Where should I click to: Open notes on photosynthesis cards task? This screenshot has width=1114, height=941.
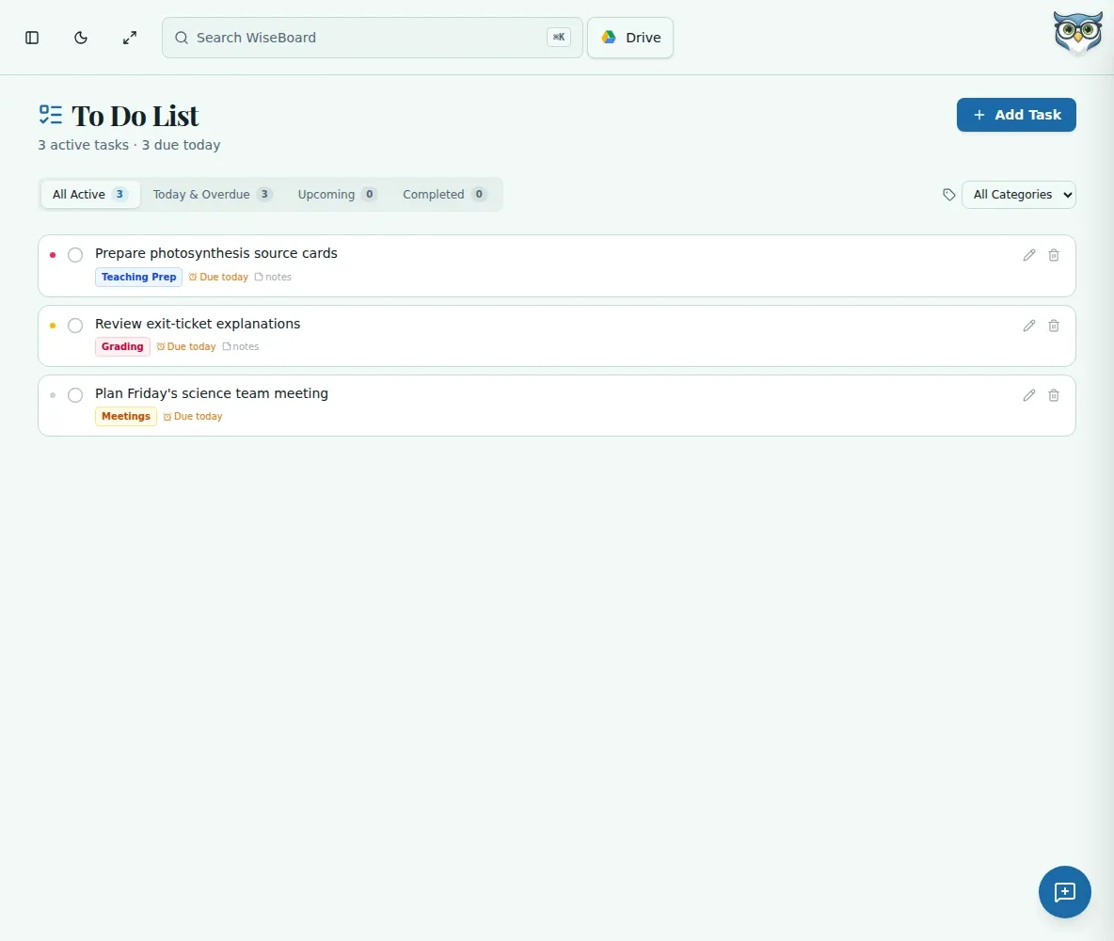(x=273, y=278)
